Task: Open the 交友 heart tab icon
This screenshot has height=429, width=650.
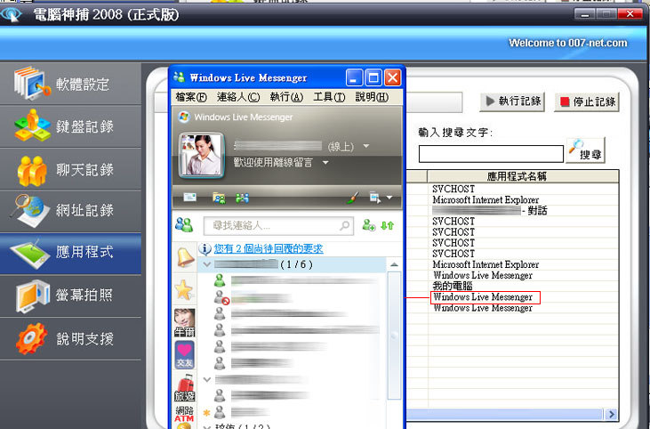Action: 184,355
